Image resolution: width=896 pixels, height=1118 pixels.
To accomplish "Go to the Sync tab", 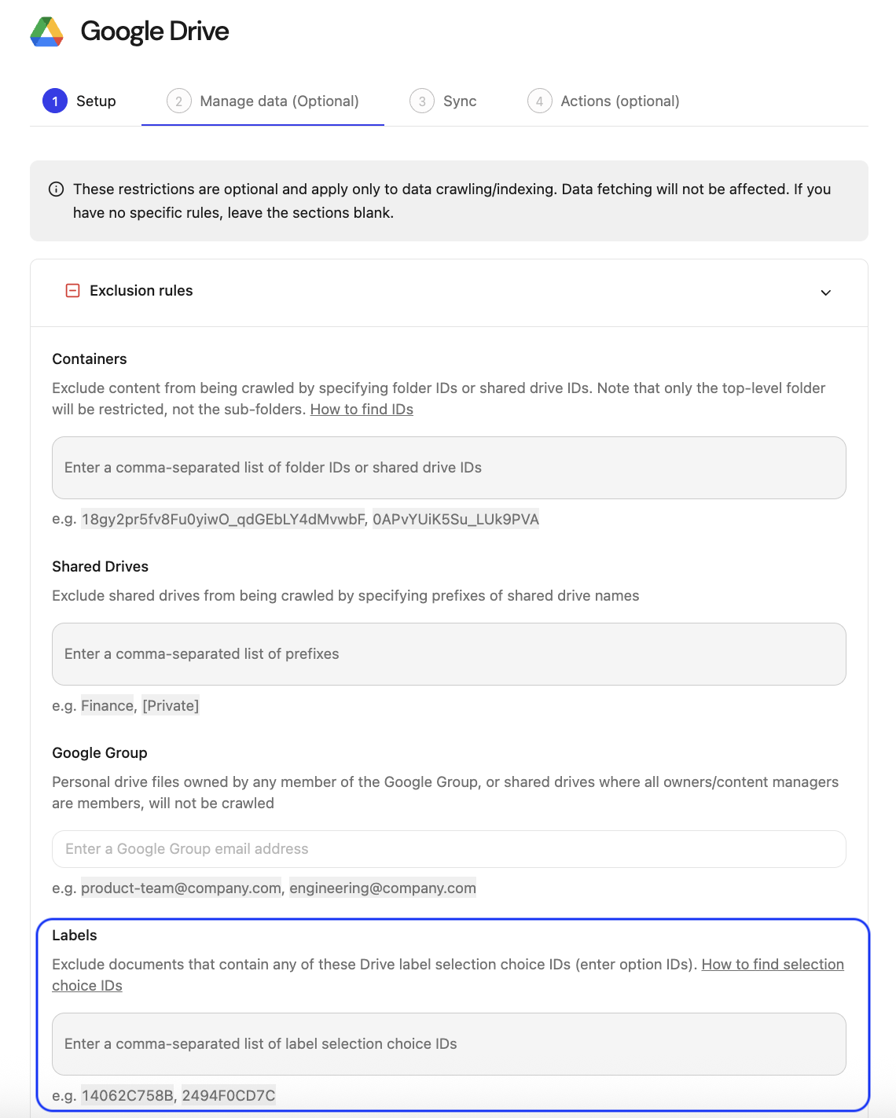I will pos(460,101).
